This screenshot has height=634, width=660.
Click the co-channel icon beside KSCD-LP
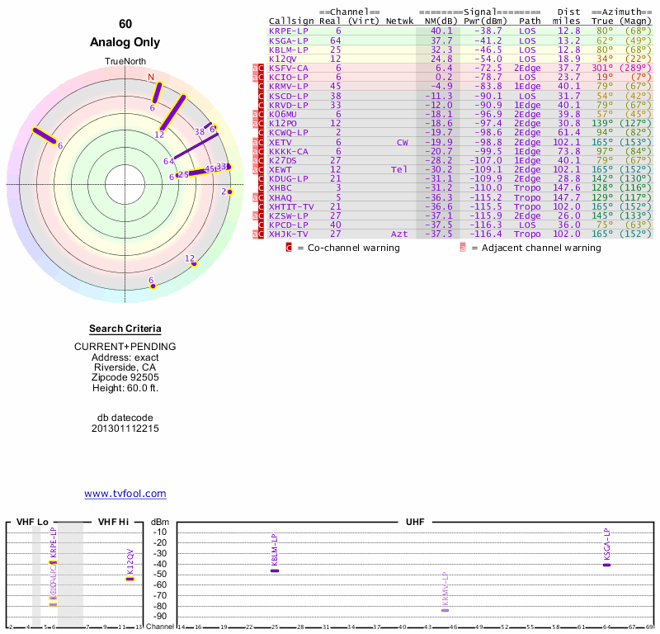pyautogui.click(x=262, y=96)
